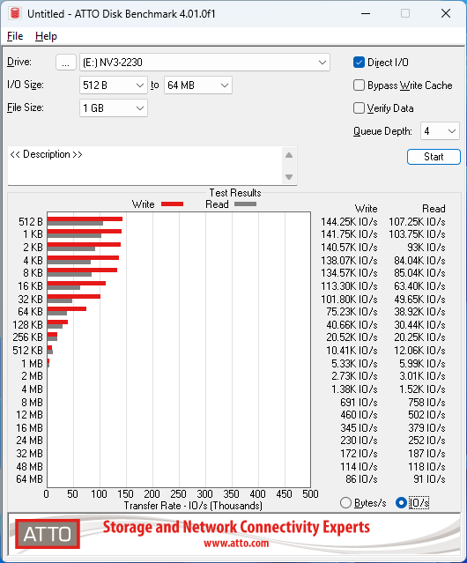Select the Bytes/s radio button
The image size is (467, 563).
345,503
